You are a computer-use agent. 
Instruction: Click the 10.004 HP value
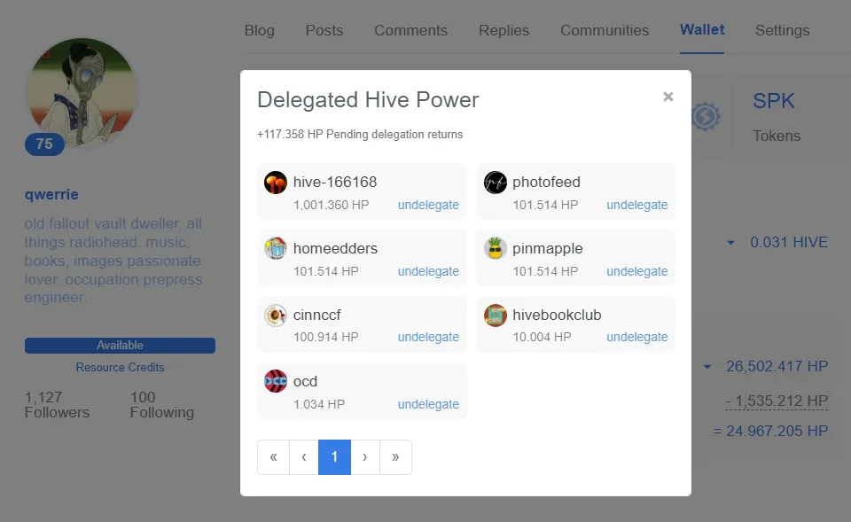pos(543,337)
